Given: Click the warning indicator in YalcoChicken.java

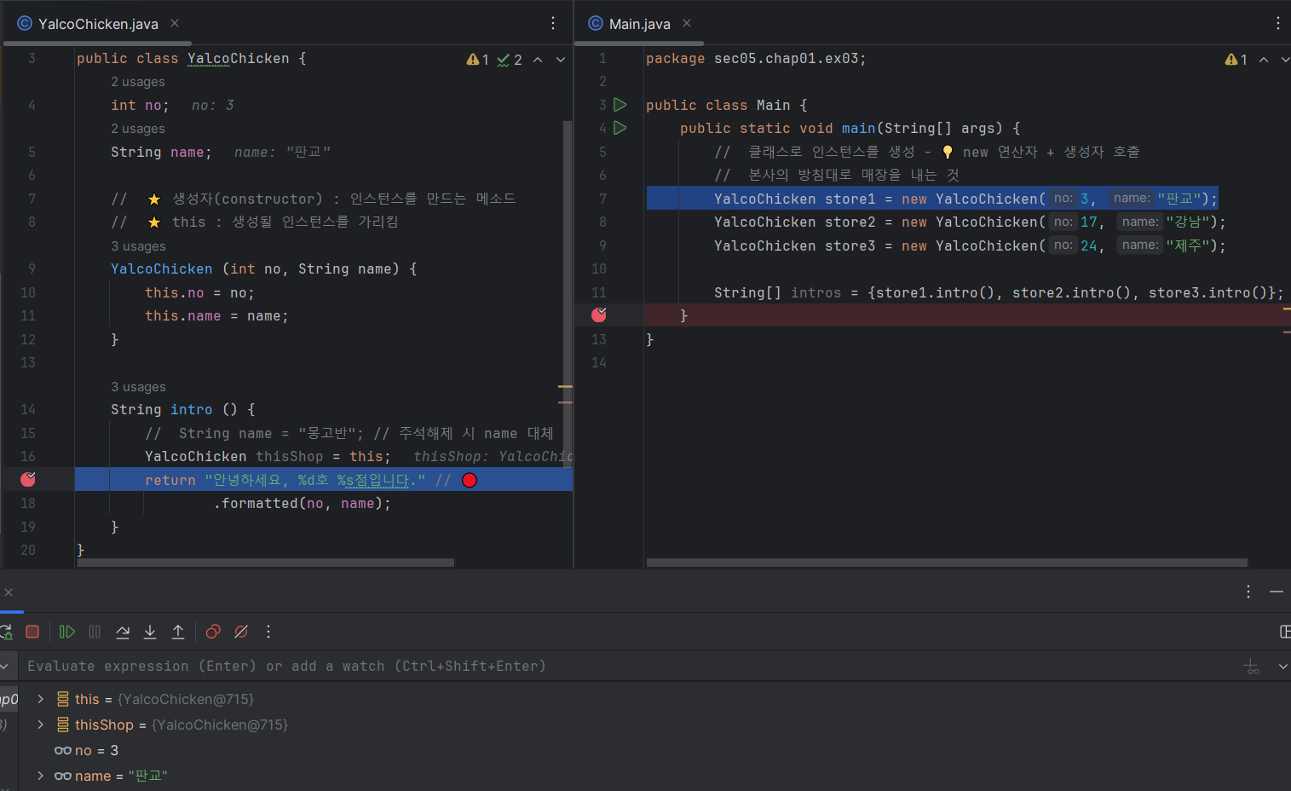Looking at the screenshot, I should click(x=477, y=60).
